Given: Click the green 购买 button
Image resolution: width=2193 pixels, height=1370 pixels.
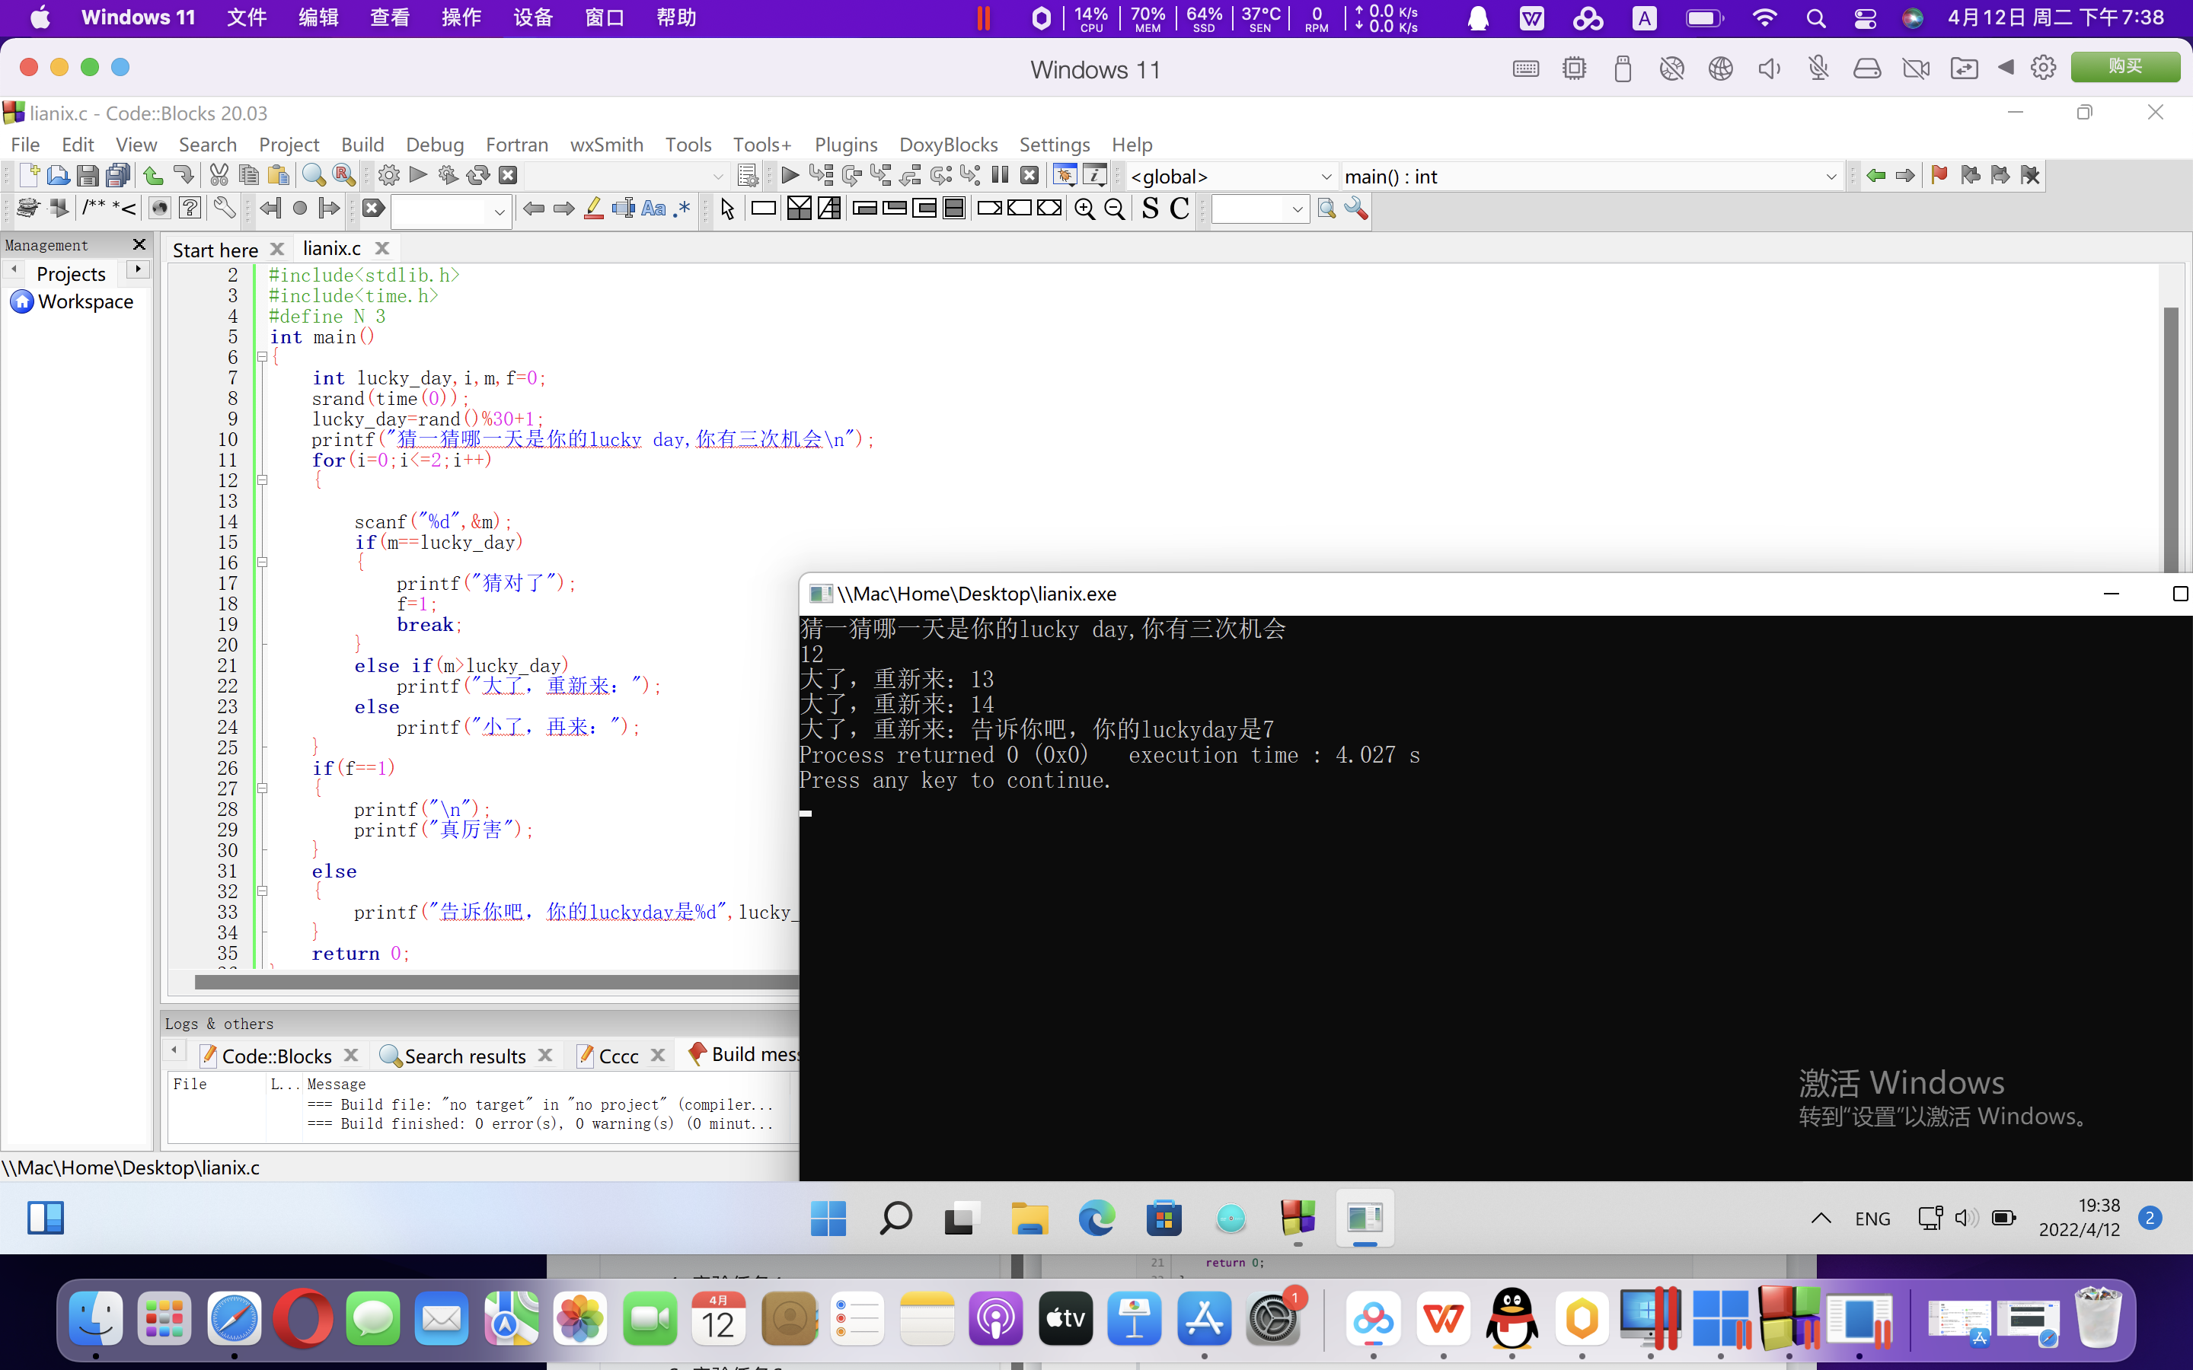Looking at the screenshot, I should (x=2124, y=67).
